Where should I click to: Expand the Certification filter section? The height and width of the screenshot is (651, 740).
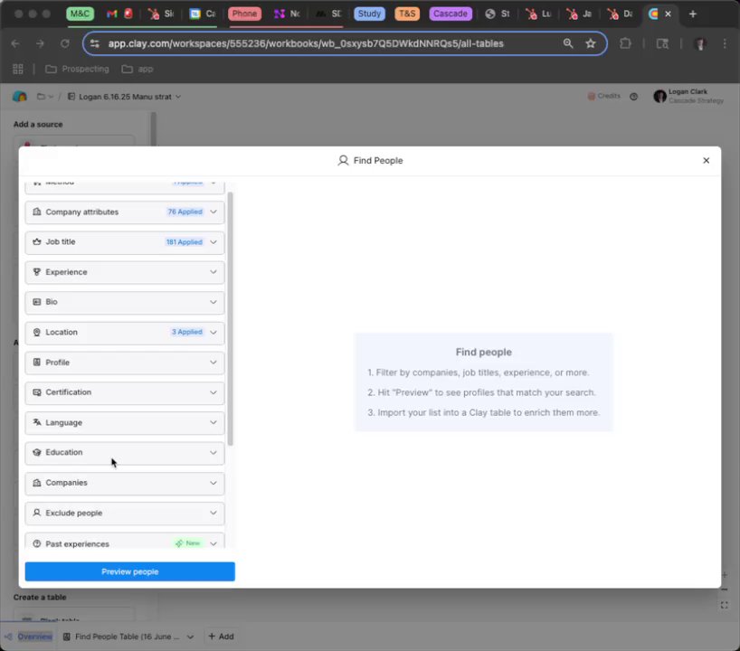tap(125, 392)
